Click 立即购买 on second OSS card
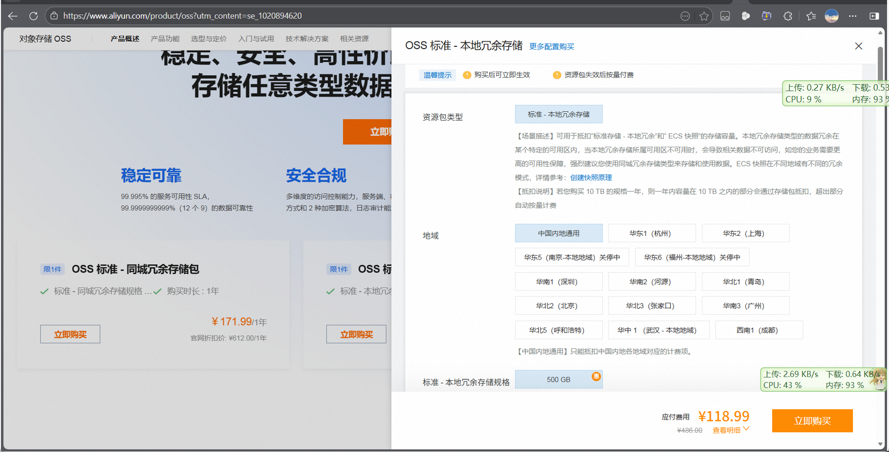The width and height of the screenshot is (889, 452). tap(356, 334)
